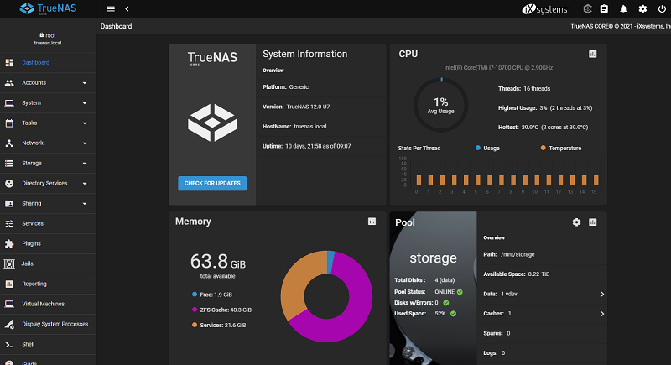Screen dimensions: 671x365
Task: Expand the Storage menu arrow
Action: click(x=85, y=164)
